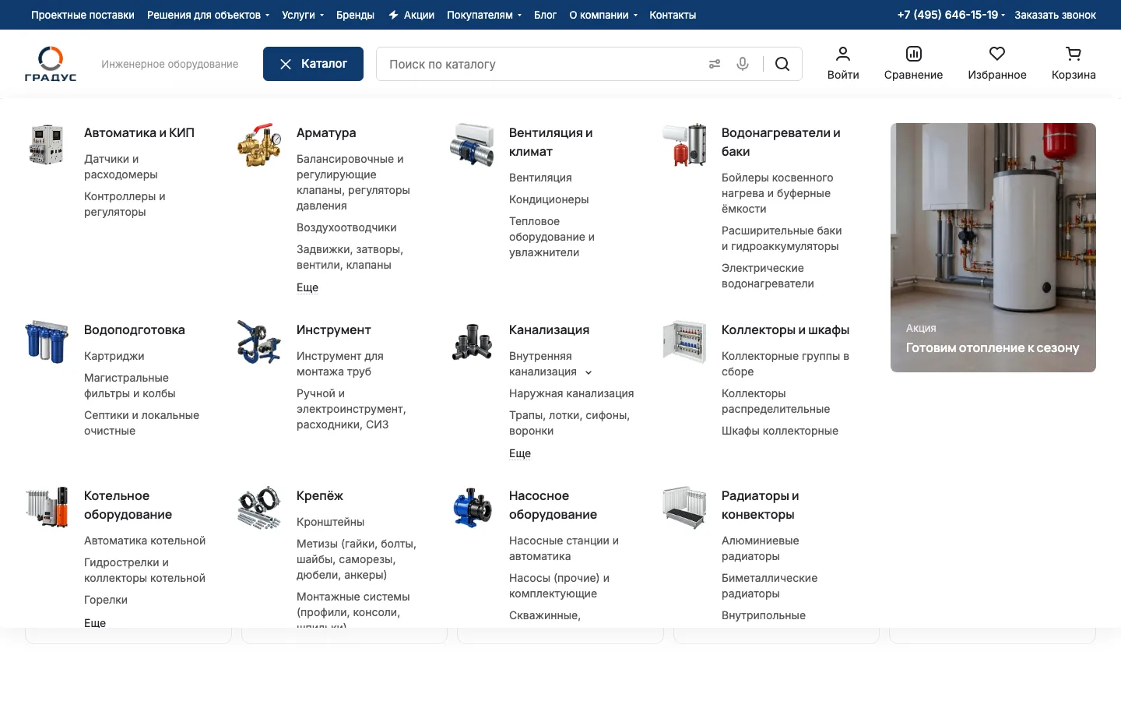The image size is (1121, 701).
Task: Open the Избранное heart icon
Action: [997, 54]
